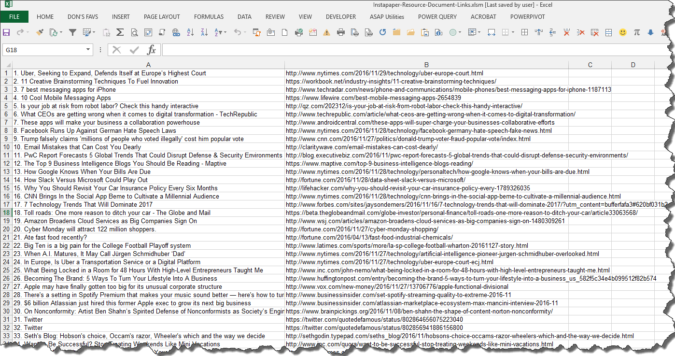The image size is (675, 356).
Task: Click the delete table red-X grid icon
Action: 595,32
